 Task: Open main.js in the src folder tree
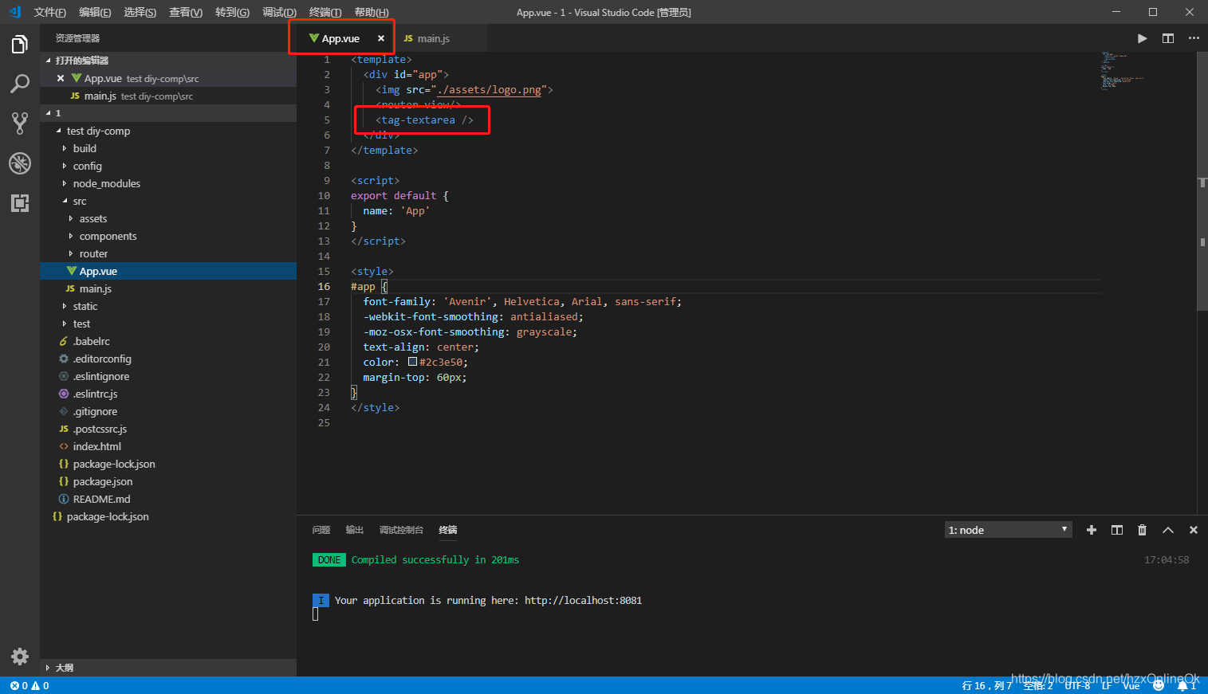(168, 288)
